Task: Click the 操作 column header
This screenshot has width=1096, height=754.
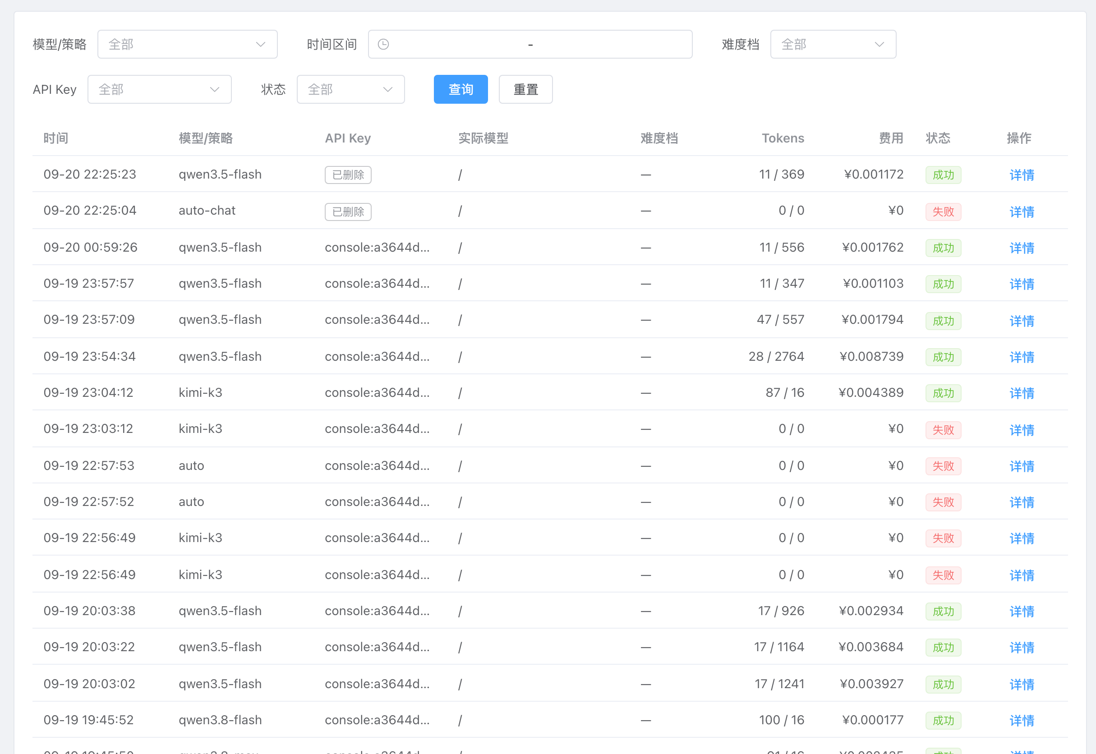Action: tap(1019, 138)
